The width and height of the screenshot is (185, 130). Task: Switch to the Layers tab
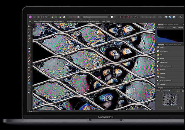coord(166,44)
